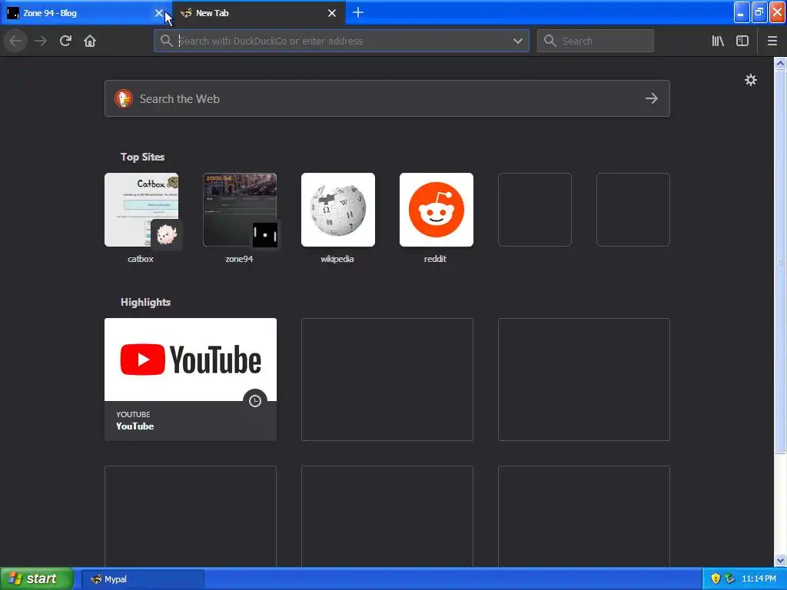Click the network tray icon
This screenshot has width=787, height=590.
(x=729, y=578)
